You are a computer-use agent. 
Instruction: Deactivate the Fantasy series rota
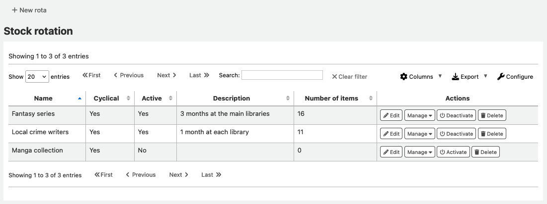(x=456, y=115)
